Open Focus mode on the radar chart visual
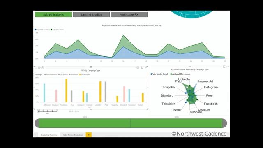The image size is (263, 148). pyautogui.click(x=224, y=67)
